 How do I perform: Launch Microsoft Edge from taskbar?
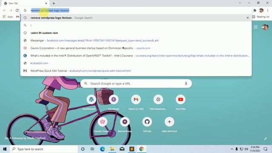point(102,149)
